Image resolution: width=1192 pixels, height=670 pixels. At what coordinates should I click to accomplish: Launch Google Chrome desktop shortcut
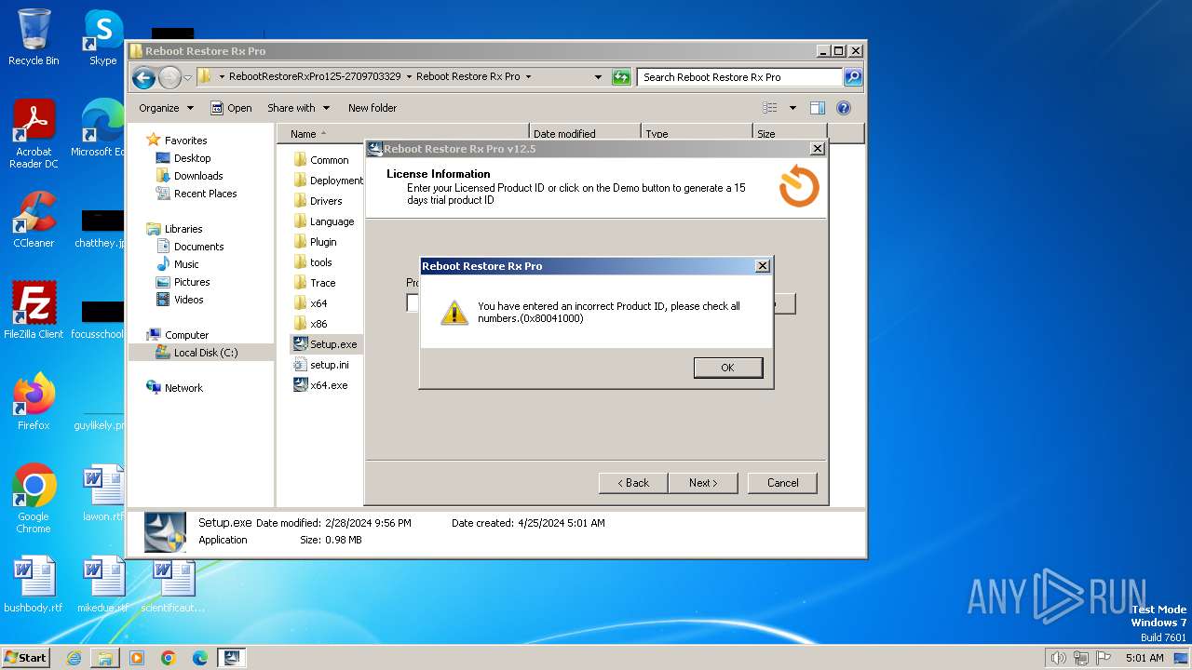[x=34, y=499]
